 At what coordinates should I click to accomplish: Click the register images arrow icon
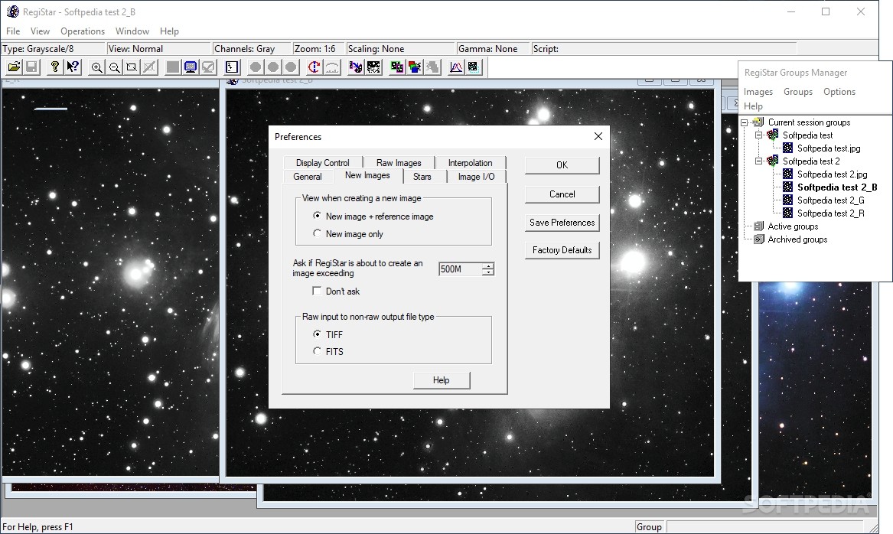coord(355,67)
